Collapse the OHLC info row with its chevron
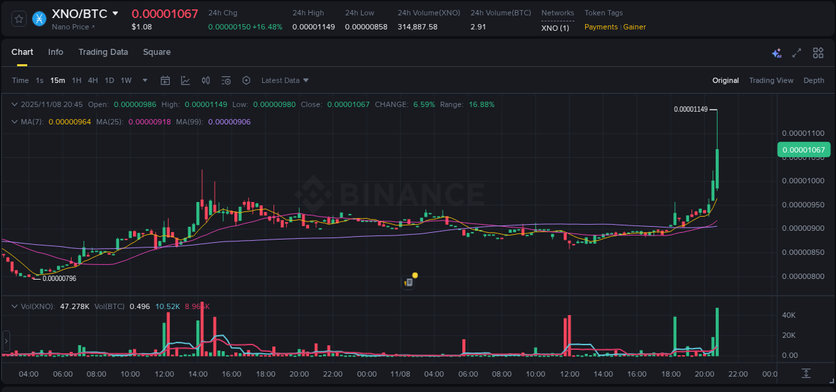The width and height of the screenshot is (836, 392). tap(14, 104)
